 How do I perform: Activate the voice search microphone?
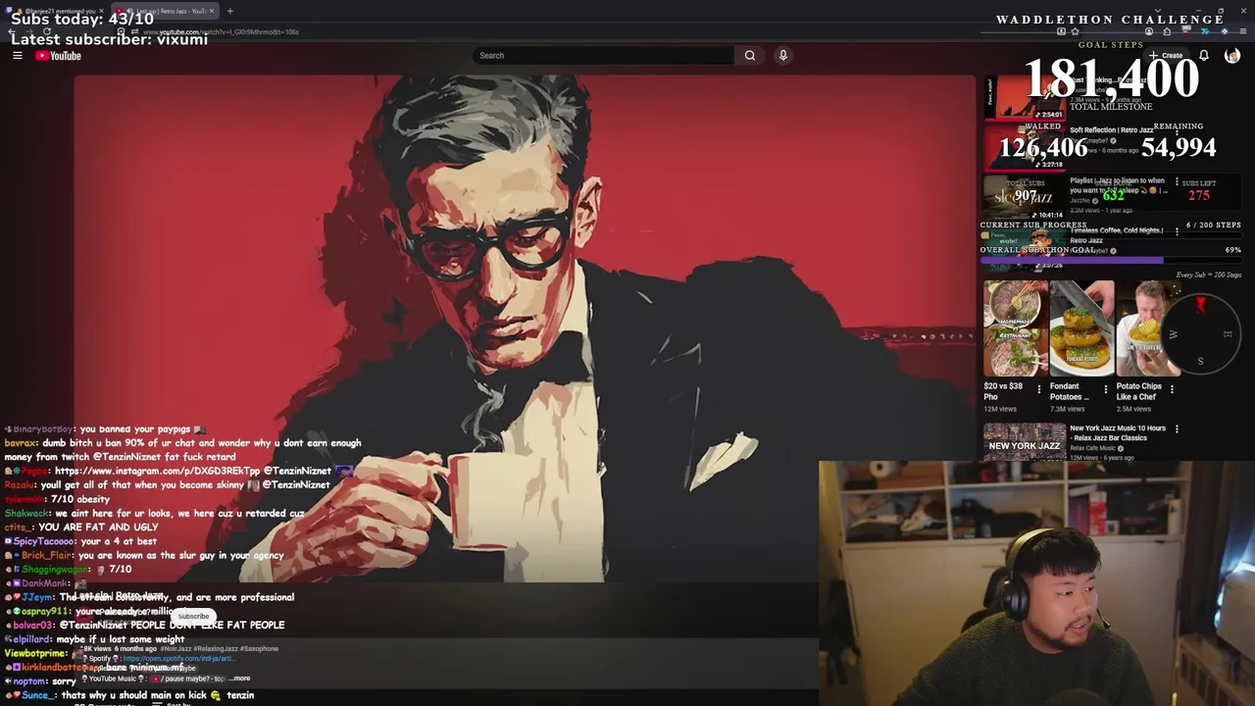click(x=783, y=56)
